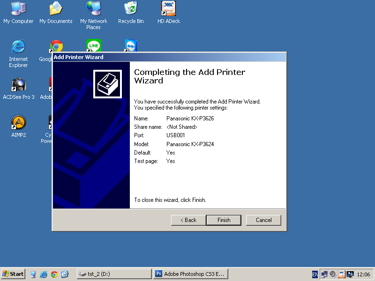The image size is (375, 281).
Task: Select the LINE desktop shortcut
Action: [x=93, y=45]
